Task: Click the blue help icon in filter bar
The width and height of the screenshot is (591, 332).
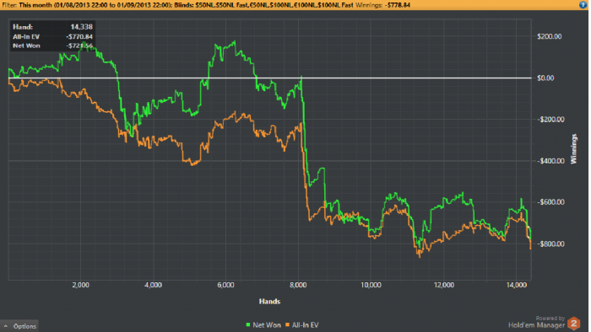Action: (583, 5)
